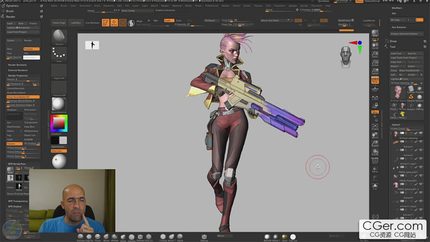Choose the BasicMaterial sphere in bottom shelf

point(267,237)
